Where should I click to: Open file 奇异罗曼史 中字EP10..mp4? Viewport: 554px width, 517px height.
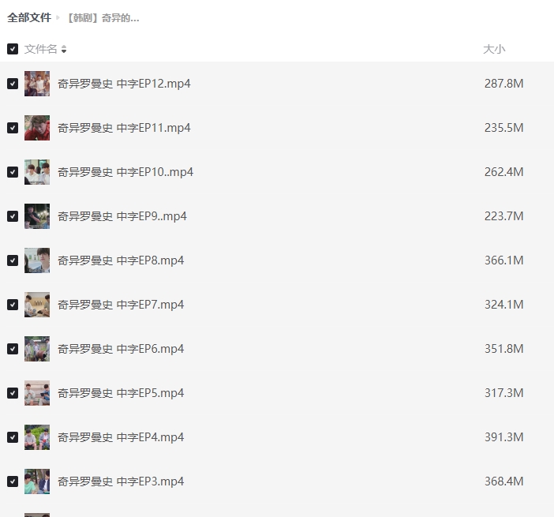click(125, 172)
